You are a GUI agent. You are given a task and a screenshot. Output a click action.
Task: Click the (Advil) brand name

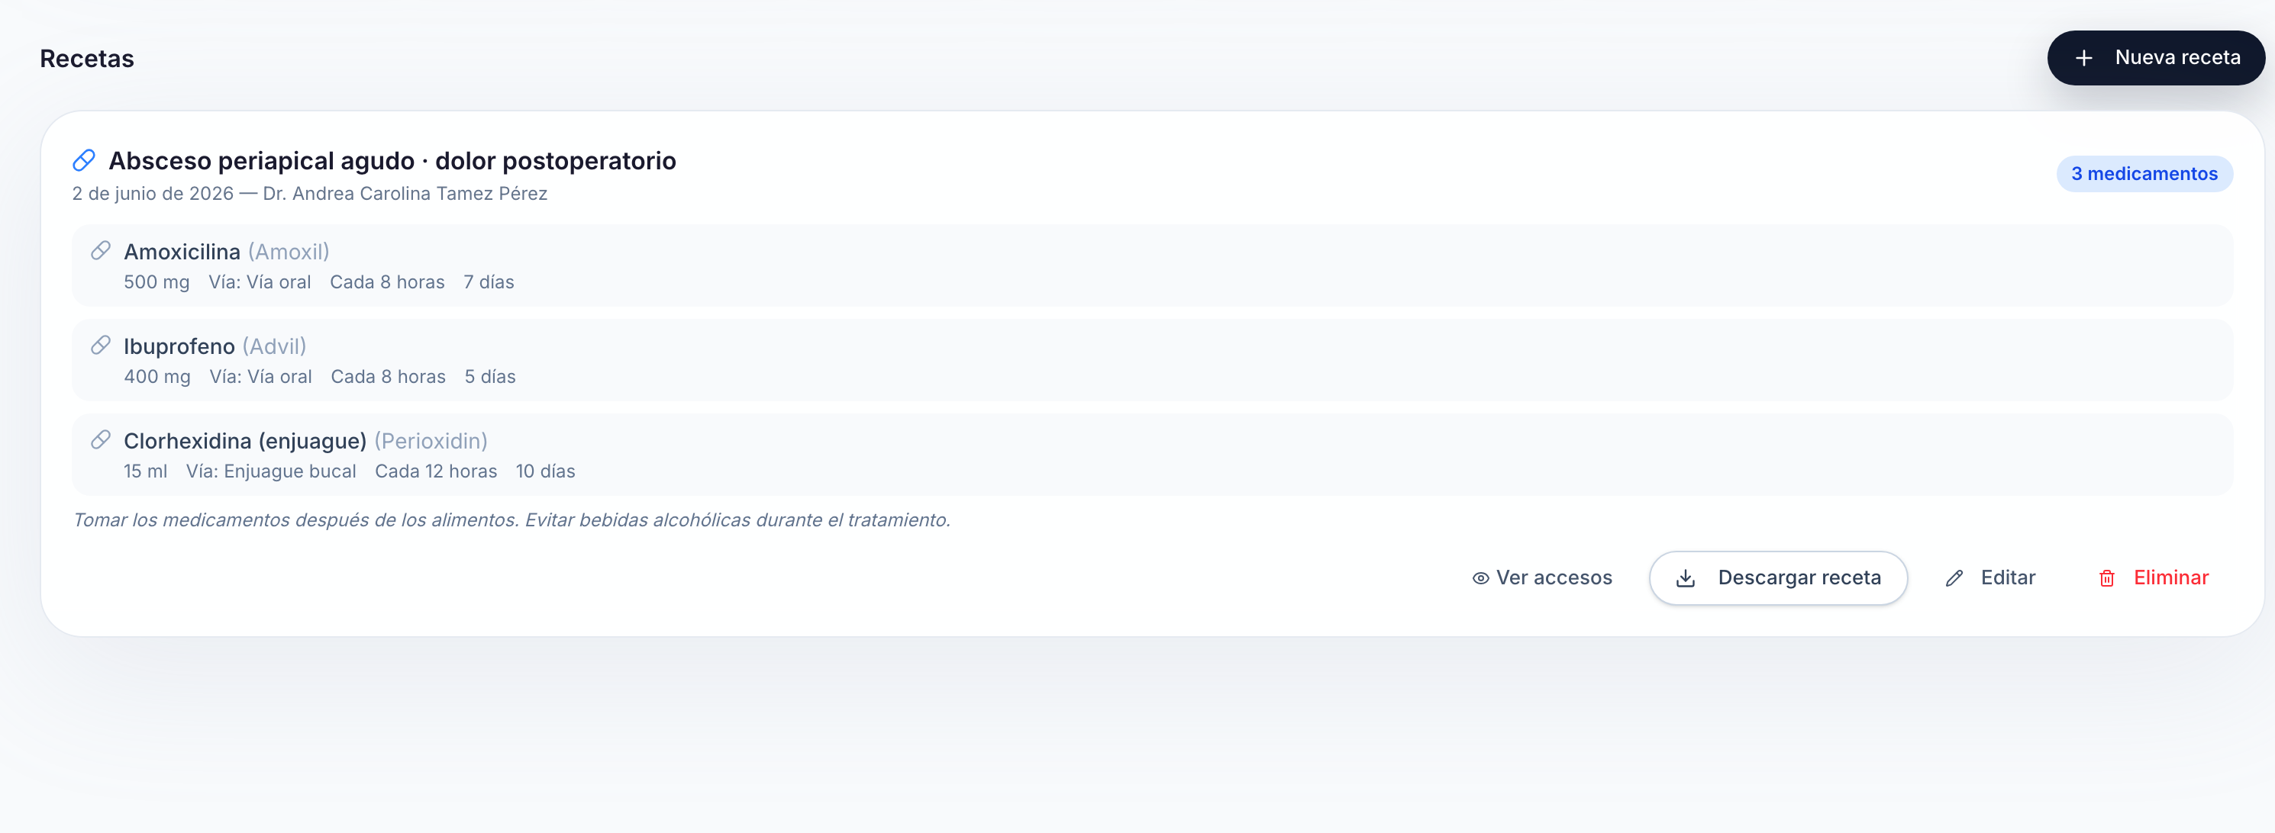coord(275,346)
